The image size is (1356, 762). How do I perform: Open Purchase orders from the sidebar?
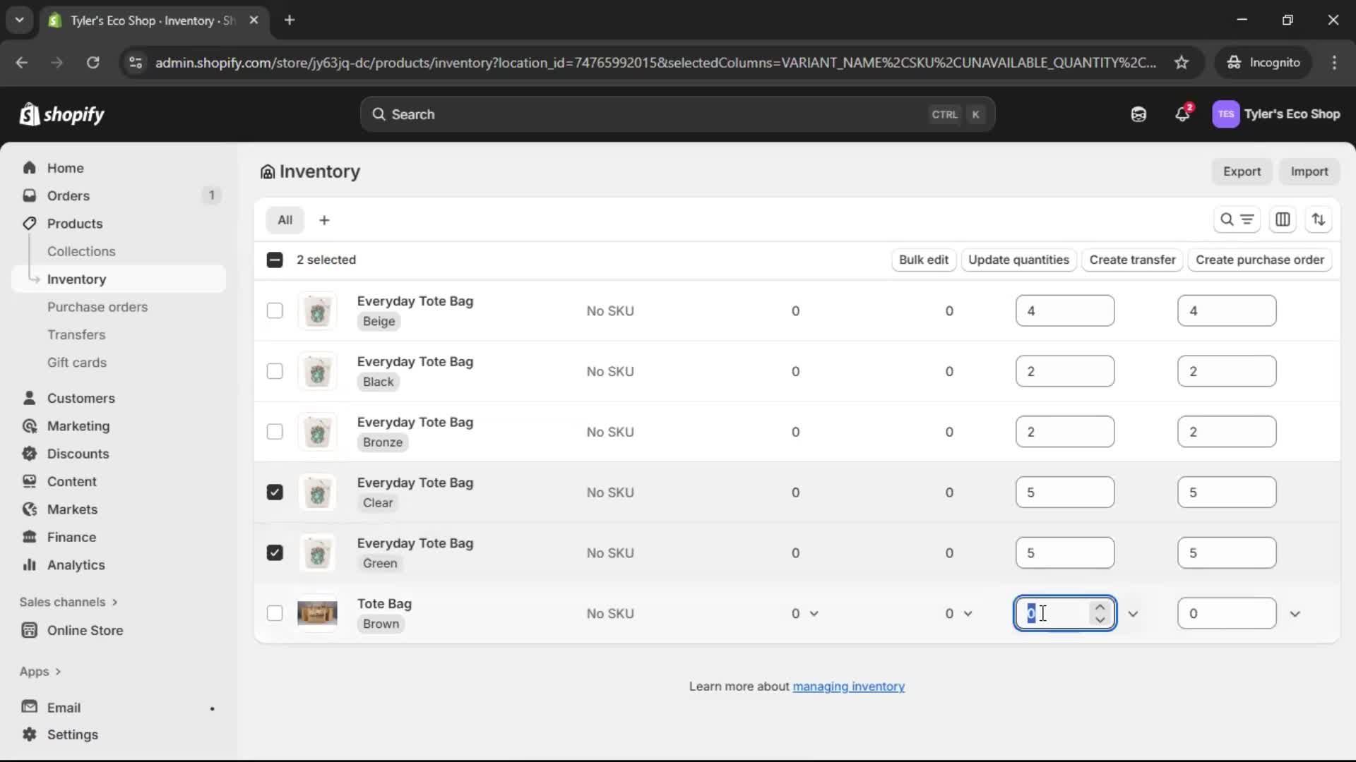(x=98, y=307)
